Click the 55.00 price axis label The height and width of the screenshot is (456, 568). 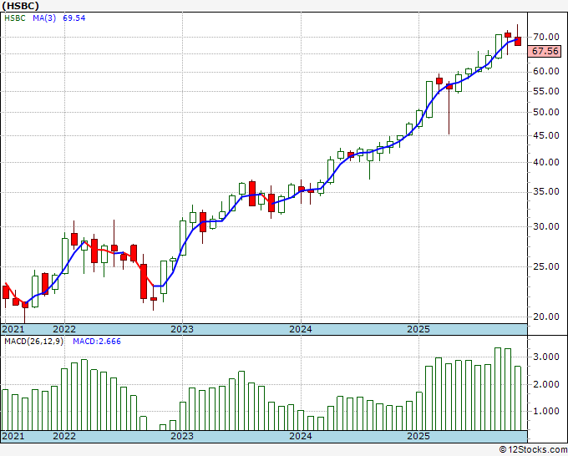546,91
